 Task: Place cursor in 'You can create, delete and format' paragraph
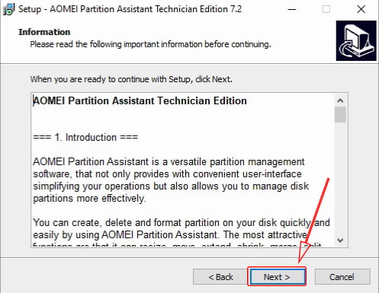181,229
